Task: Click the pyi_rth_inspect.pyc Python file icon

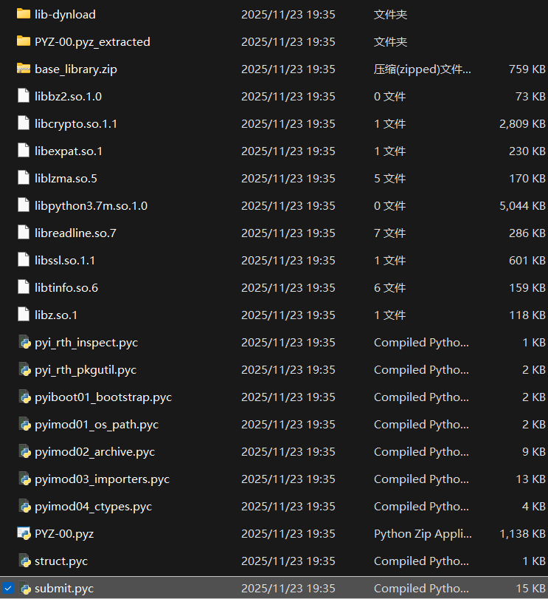Action: click(24, 342)
